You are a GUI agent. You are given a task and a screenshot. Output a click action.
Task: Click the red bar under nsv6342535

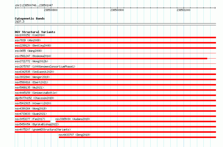pos(115,74)
